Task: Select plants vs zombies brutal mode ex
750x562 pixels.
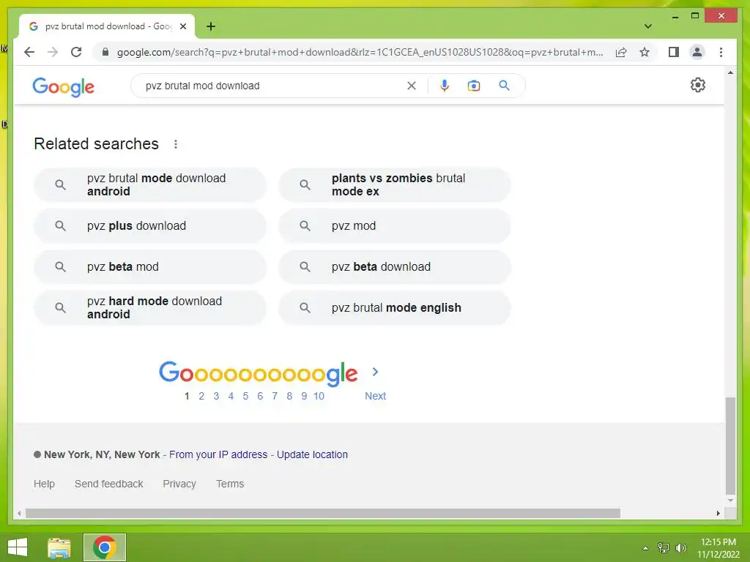Action: 395,185
